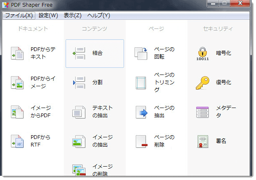
Task: Select the merge (結合) icon
Action: pos(79,53)
